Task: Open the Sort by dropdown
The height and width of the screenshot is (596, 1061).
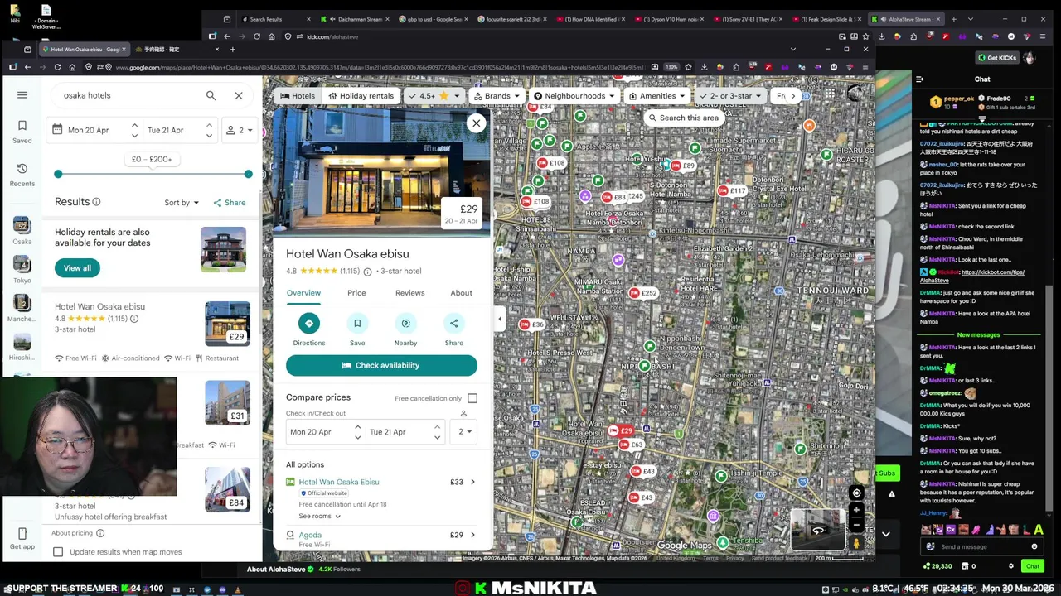Action: [x=182, y=202]
